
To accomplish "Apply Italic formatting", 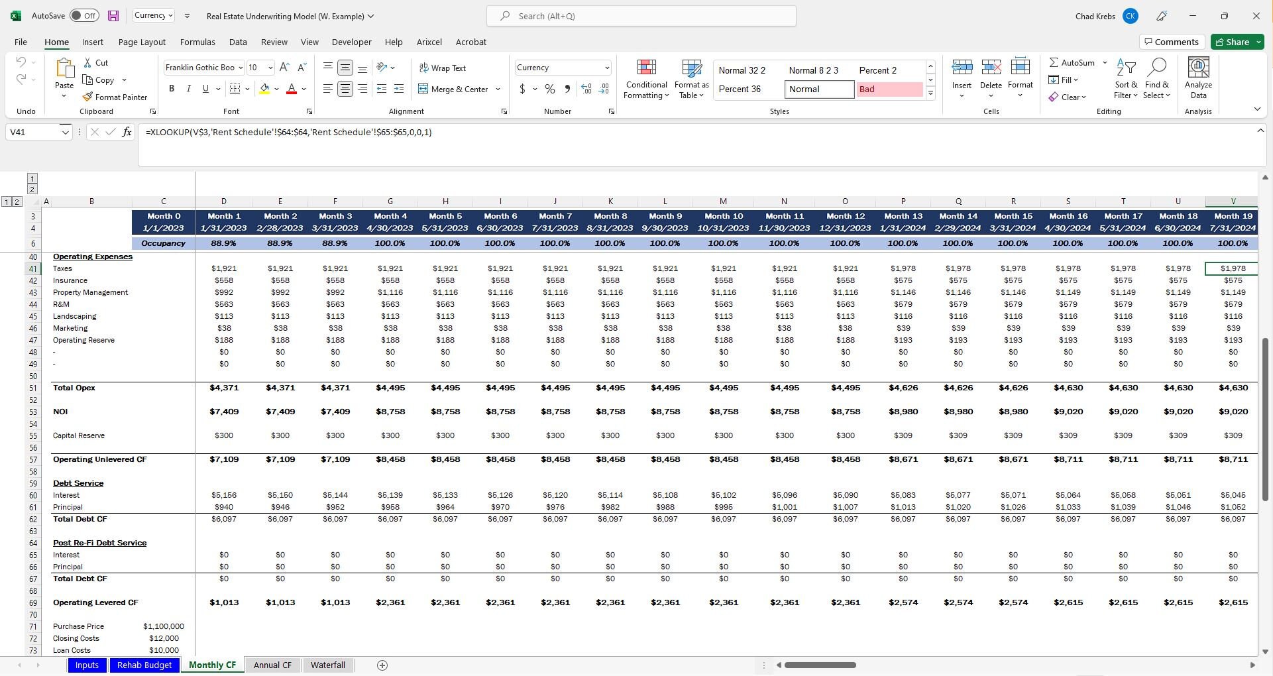I will click(189, 89).
